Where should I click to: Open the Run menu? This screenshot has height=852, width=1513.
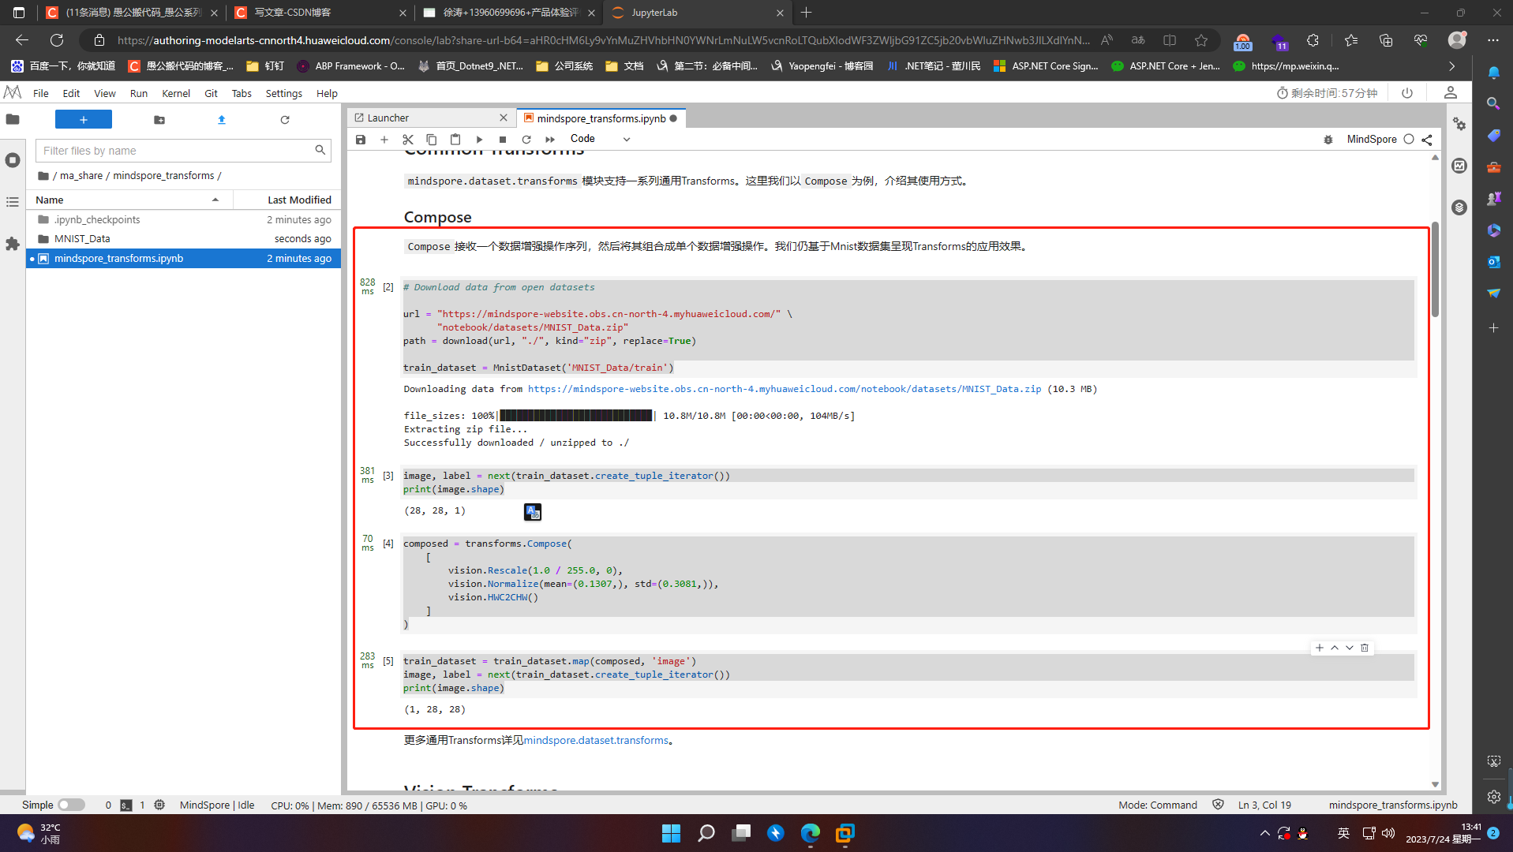139,93
